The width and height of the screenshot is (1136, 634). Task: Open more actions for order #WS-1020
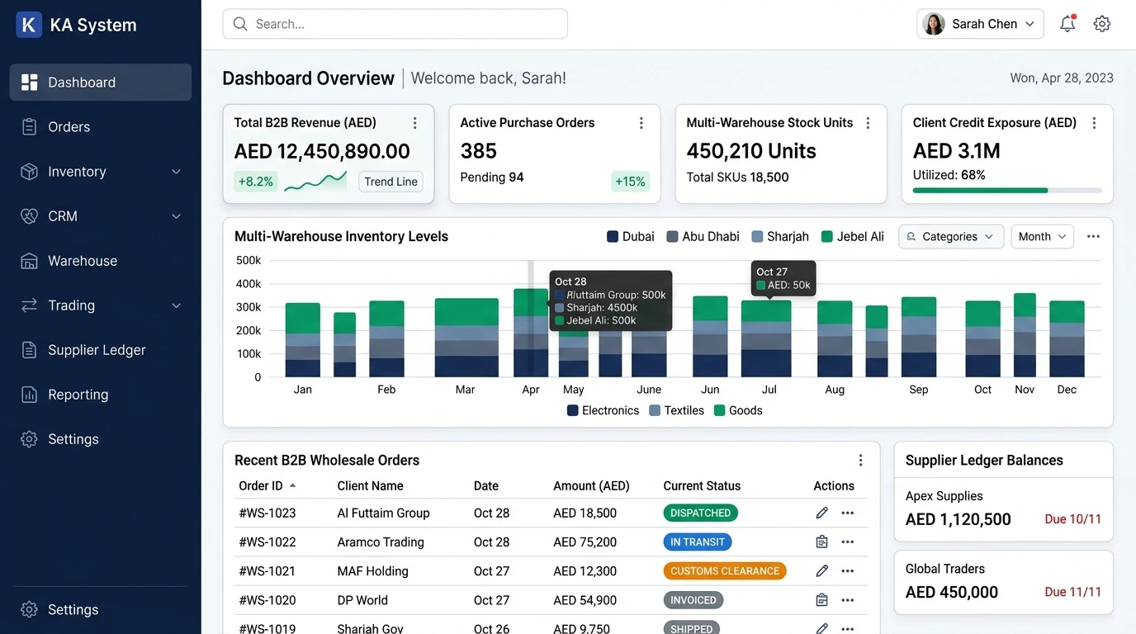point(847,600)
